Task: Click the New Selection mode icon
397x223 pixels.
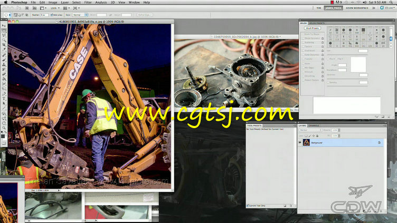Action: coord(15,15)
